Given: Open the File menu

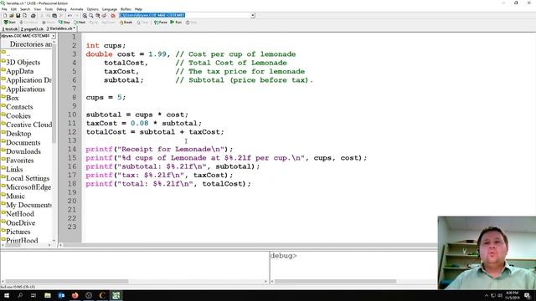Looking at the screenshot, I should [x=4, y=9].
